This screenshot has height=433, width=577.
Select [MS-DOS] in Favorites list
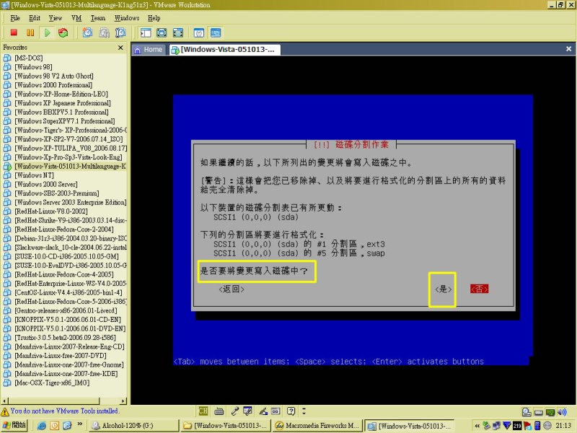coord(29,58)
